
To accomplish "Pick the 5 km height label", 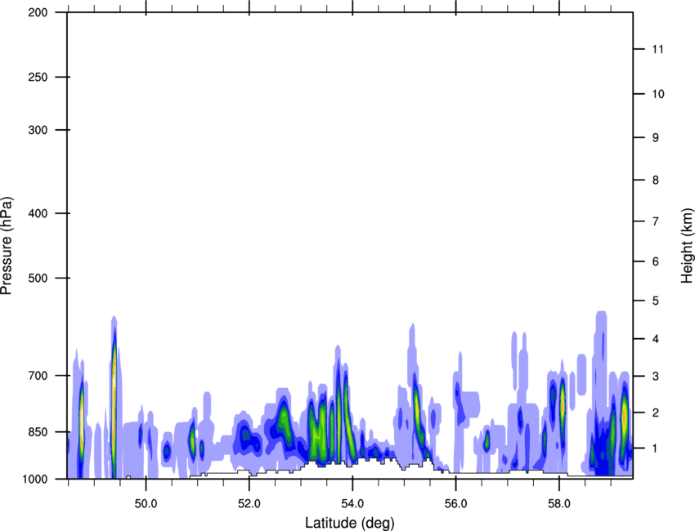I will [x=656, y=301].
